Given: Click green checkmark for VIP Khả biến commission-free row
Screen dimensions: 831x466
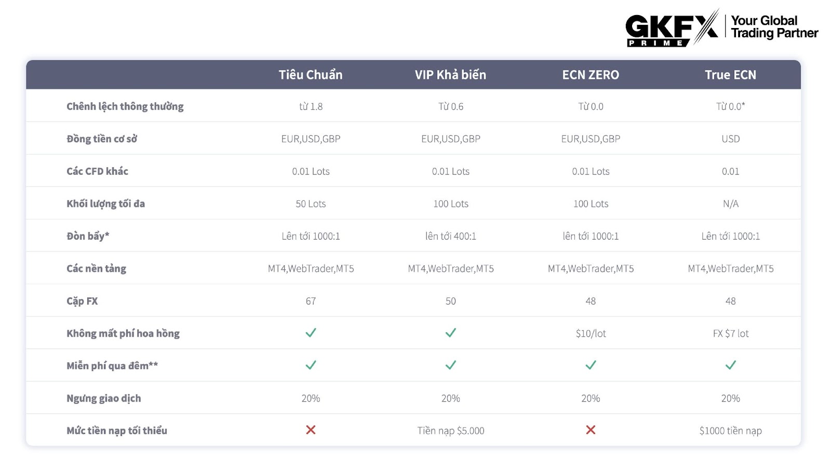Looking at the screenshot, I should tap(451, 333).
